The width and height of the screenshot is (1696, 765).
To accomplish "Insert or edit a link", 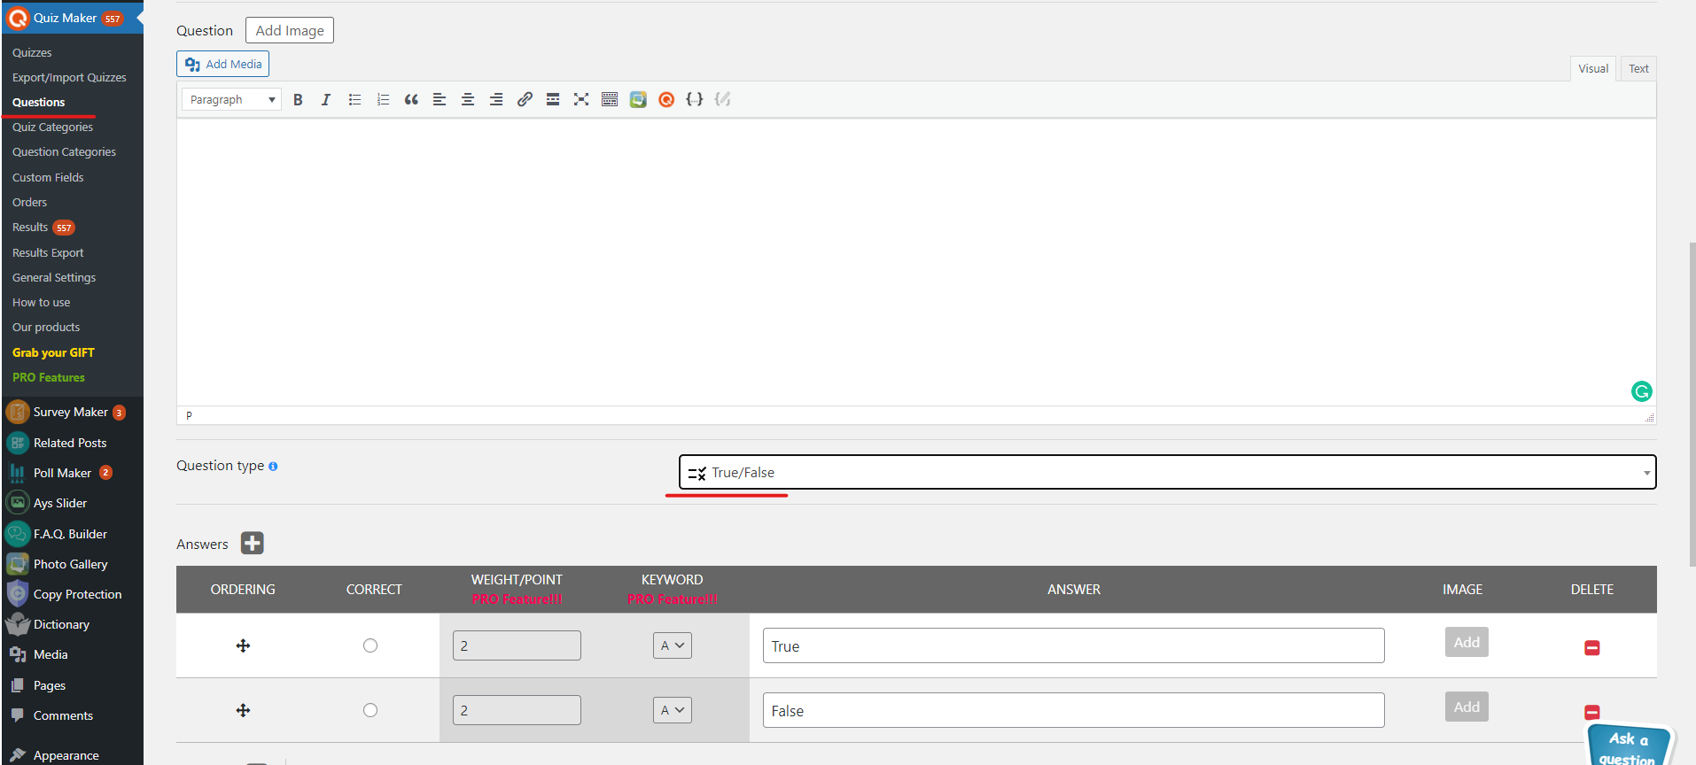I will coord(525,99).
